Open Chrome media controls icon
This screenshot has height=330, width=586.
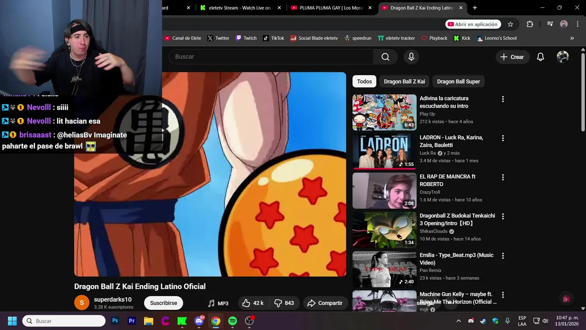(550, 24)
